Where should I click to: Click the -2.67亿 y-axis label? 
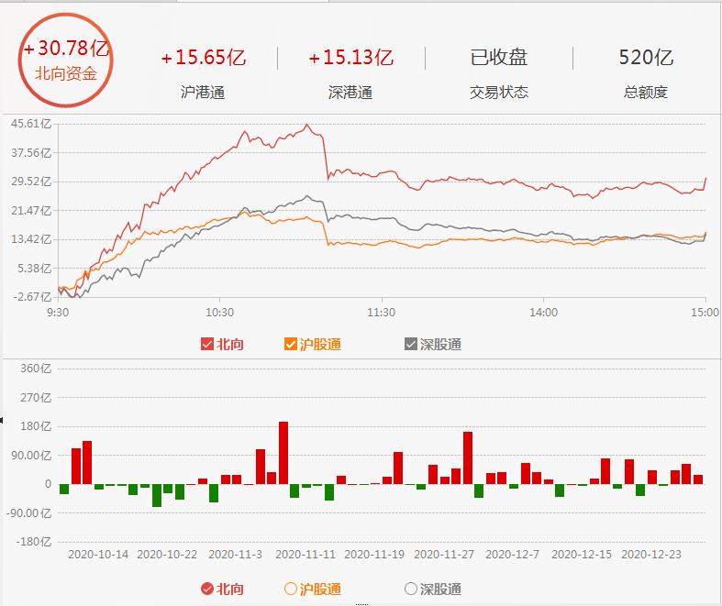[32, 297]
